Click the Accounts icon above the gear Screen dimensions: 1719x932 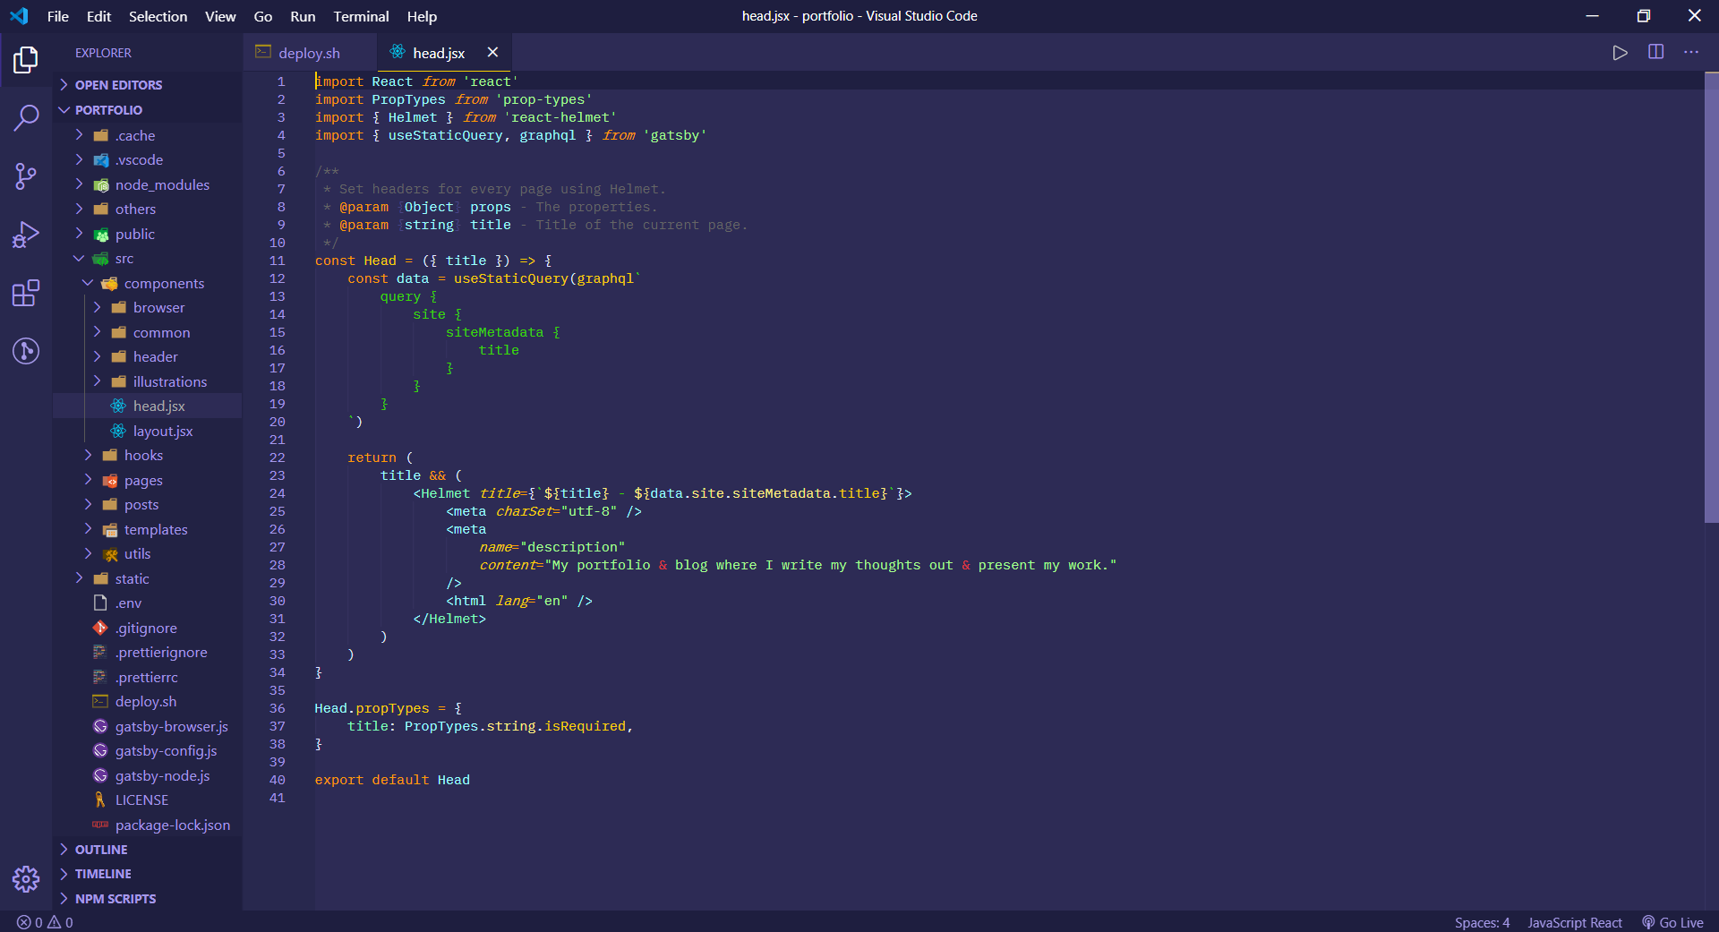(x=26, y=352)
